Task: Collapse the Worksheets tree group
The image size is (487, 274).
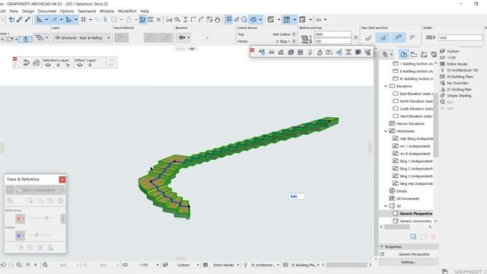Action: pyautogui.click(x=386, y=131)
